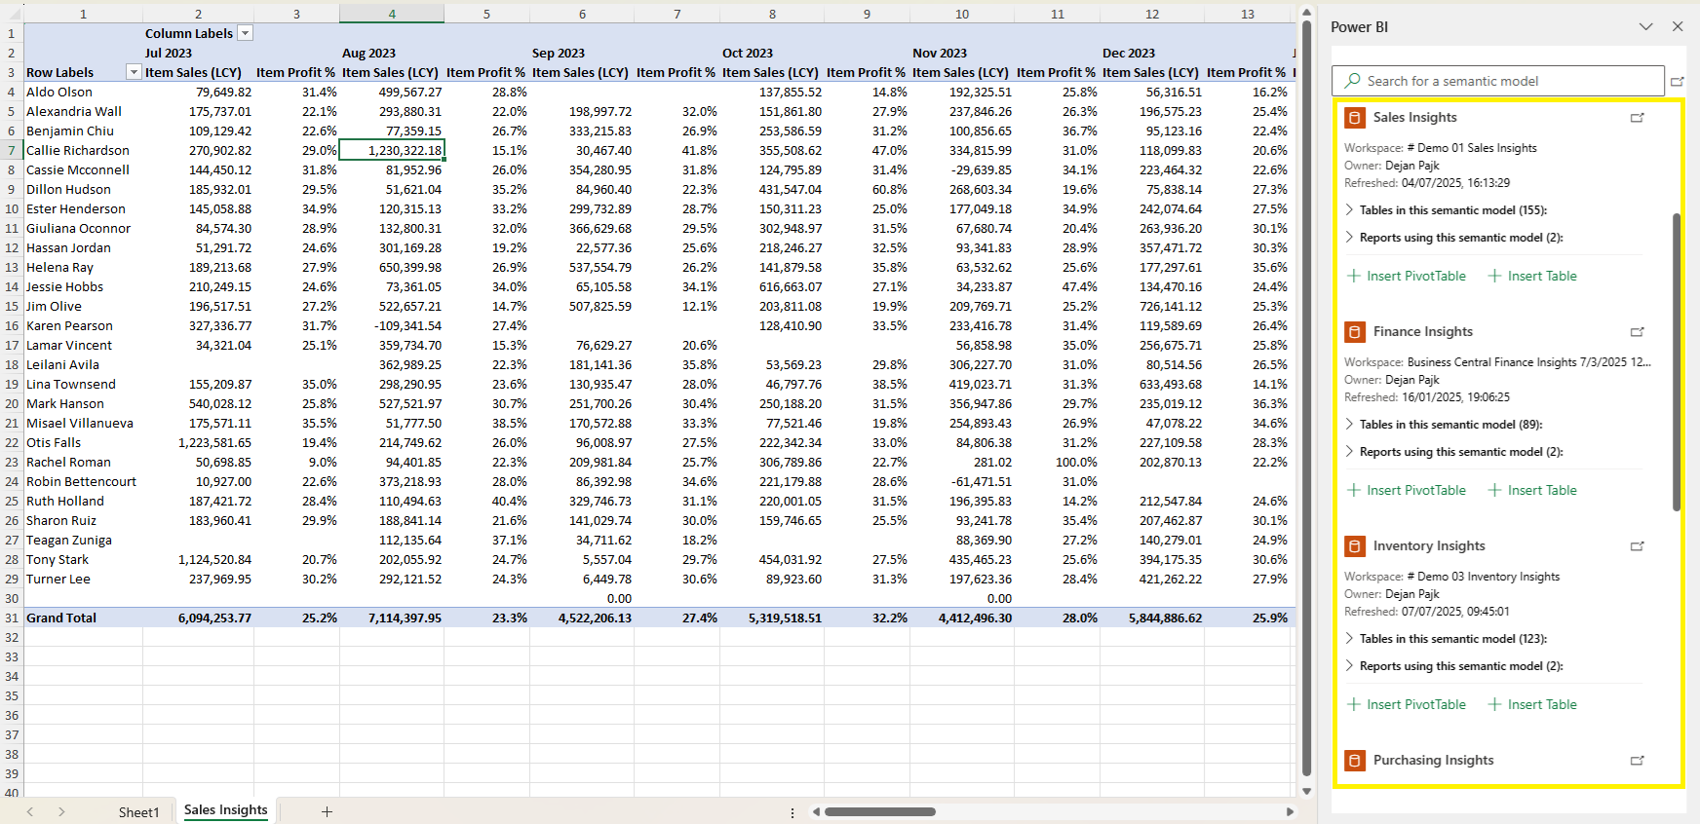
Task: Open the Column Labels filter dropdown
Action: pos(246,33)
